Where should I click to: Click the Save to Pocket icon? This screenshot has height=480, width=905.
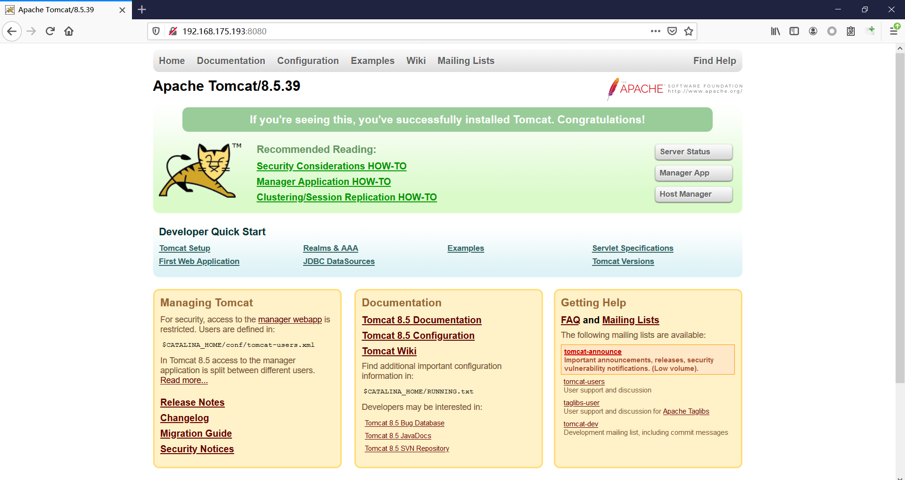[672, 32]
